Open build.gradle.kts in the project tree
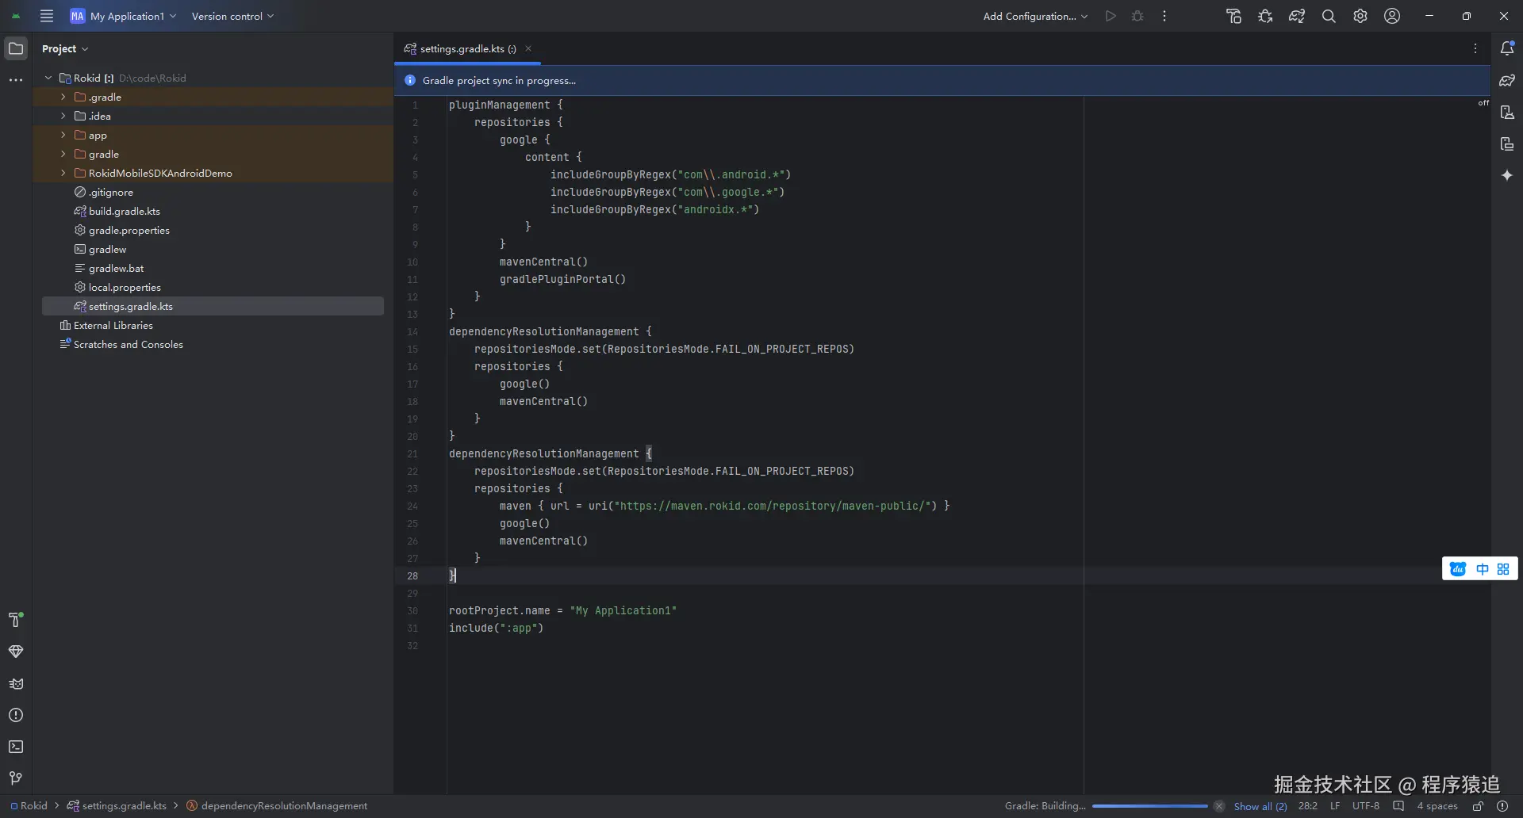Screen dimensions: 1523x818 (124, 211)
